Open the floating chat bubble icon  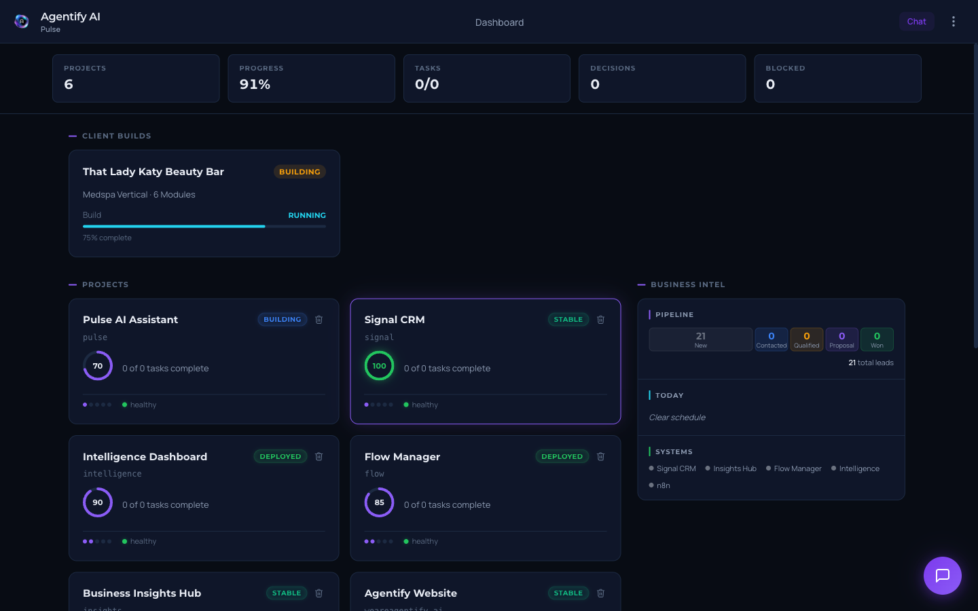coord(943,576)
